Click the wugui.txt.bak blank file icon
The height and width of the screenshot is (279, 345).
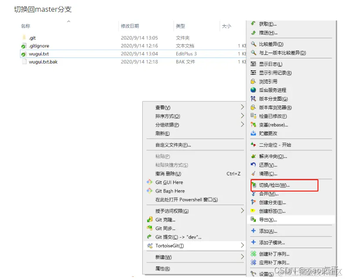(x=24, y=62)
